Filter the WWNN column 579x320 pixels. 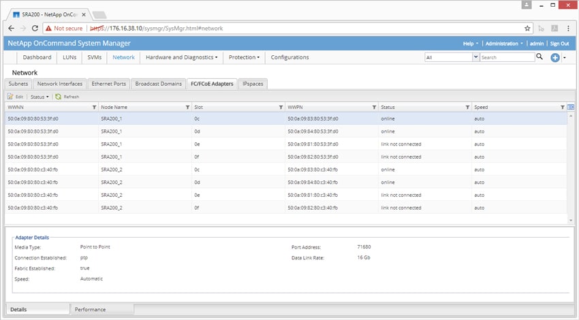pos(94,108)
